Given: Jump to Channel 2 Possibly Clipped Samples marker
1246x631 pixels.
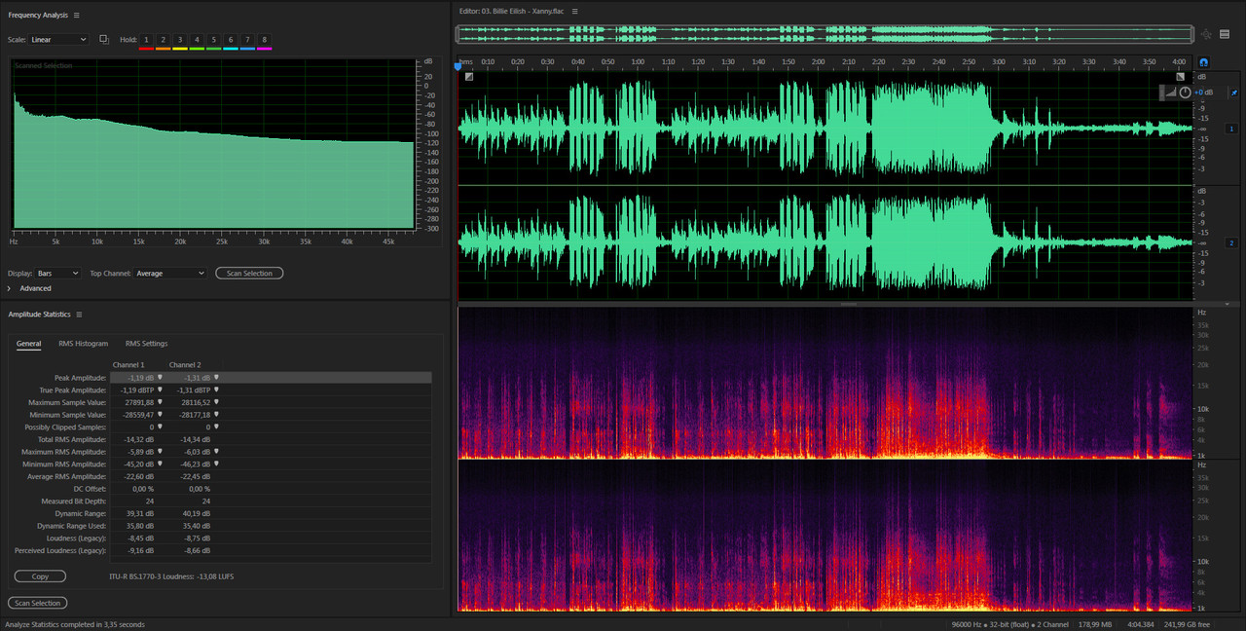Looking at the screenshot, I should [x=216, y=427].
